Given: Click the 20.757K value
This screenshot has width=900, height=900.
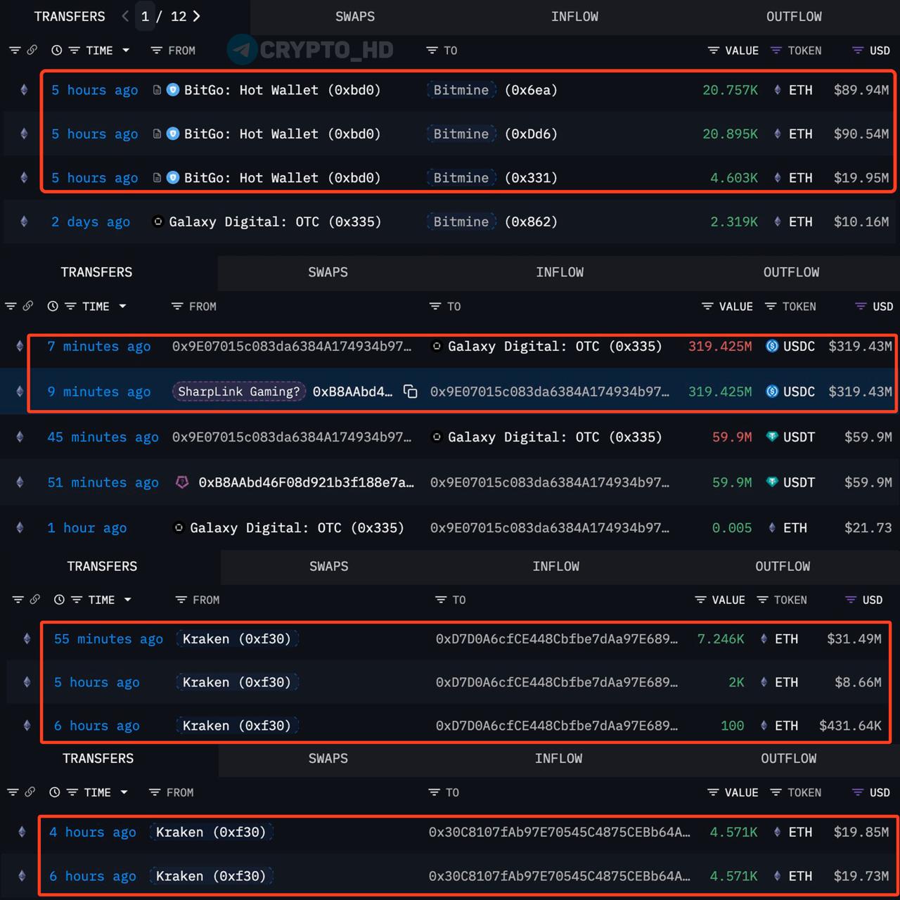Looking at the screenshot, I should coord(730,90).
